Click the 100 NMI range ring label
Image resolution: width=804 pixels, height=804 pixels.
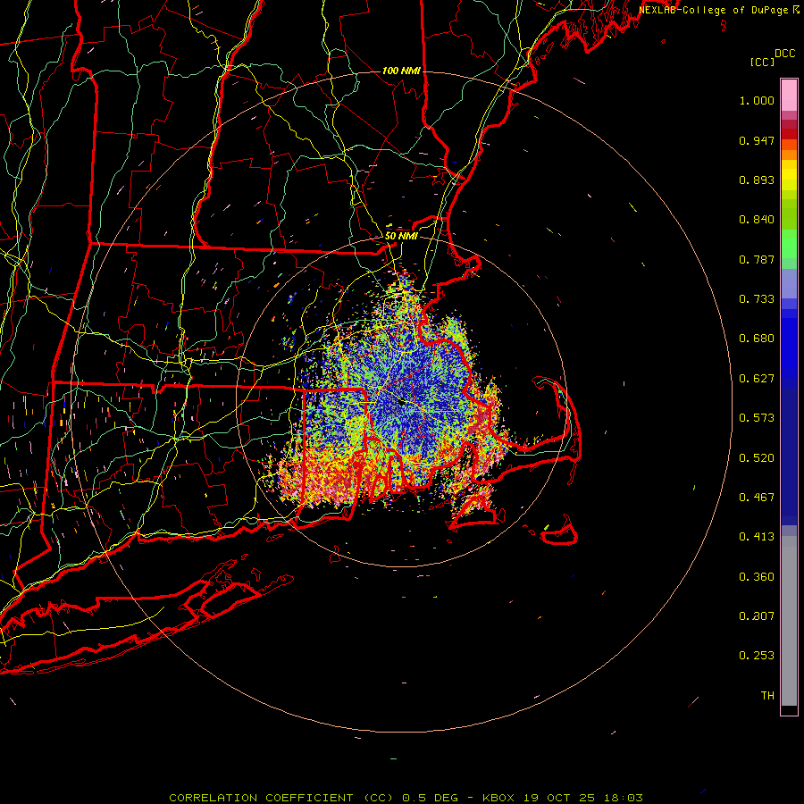point(401,71)
